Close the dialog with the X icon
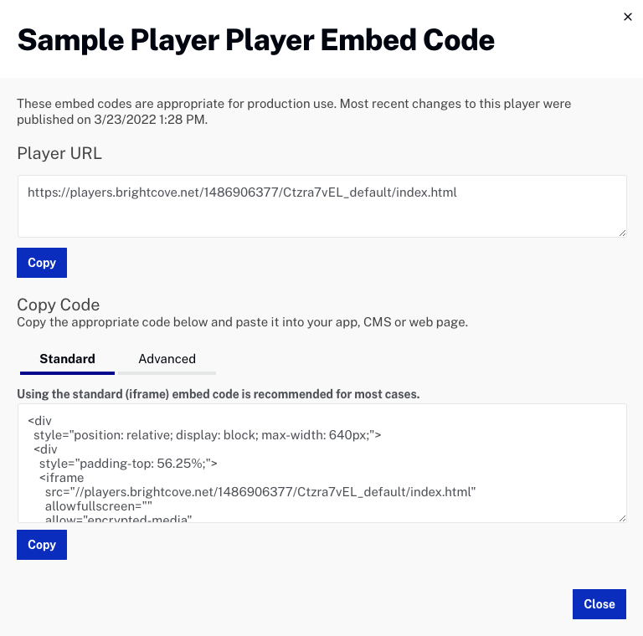Viewport: 643px width, 636px height. tap(628, 17)
